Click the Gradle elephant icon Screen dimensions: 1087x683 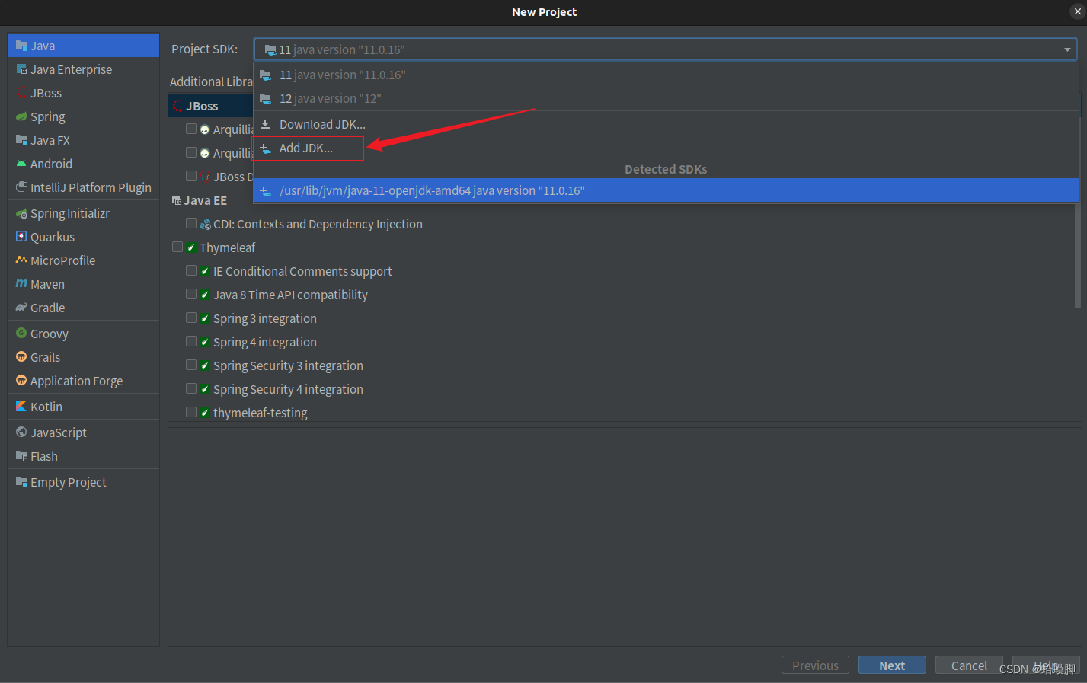click(x=21, y=308)
